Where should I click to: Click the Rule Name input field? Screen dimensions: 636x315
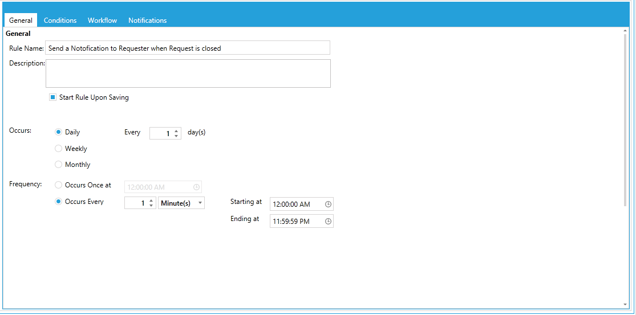pos(188,48)
